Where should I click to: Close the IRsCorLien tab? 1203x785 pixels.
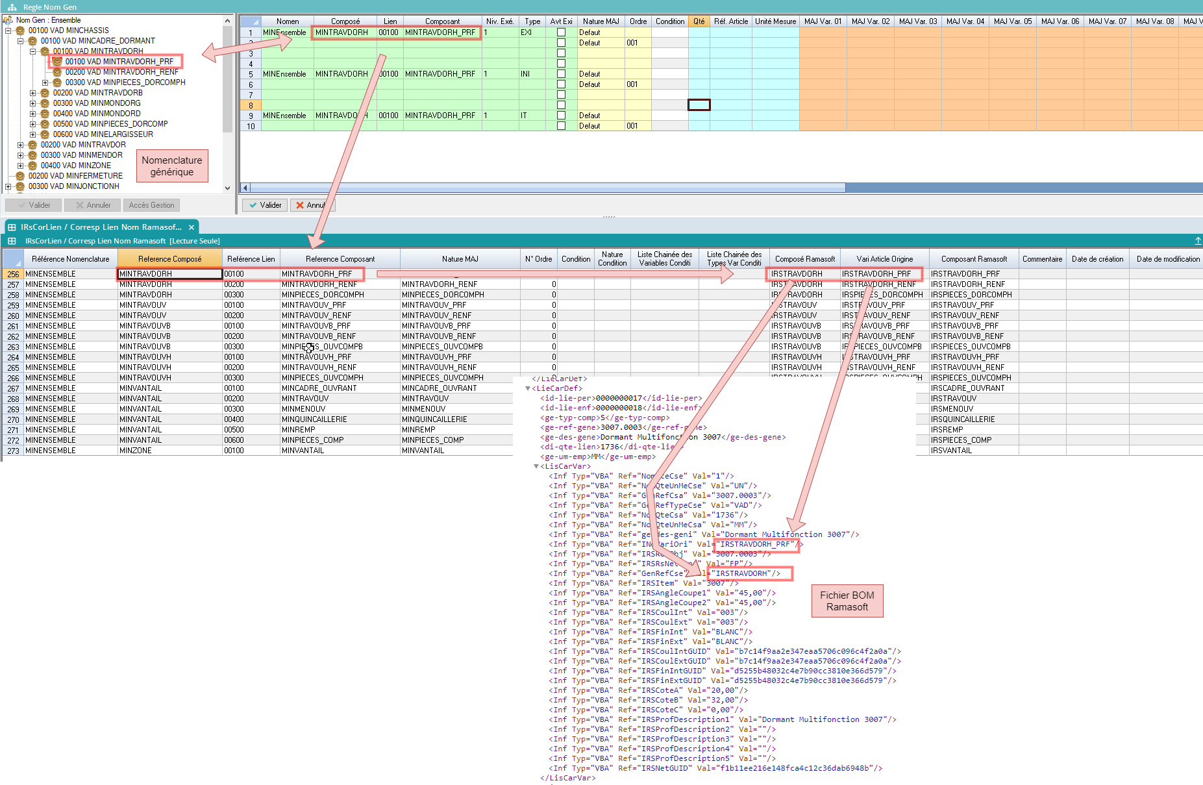click(x=192, y=227)
